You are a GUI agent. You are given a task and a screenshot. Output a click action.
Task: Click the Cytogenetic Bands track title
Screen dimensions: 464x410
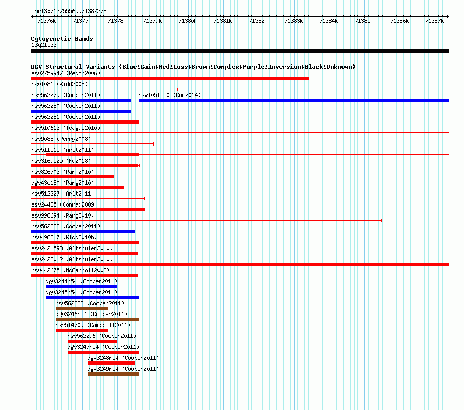(x=62, y=39)
